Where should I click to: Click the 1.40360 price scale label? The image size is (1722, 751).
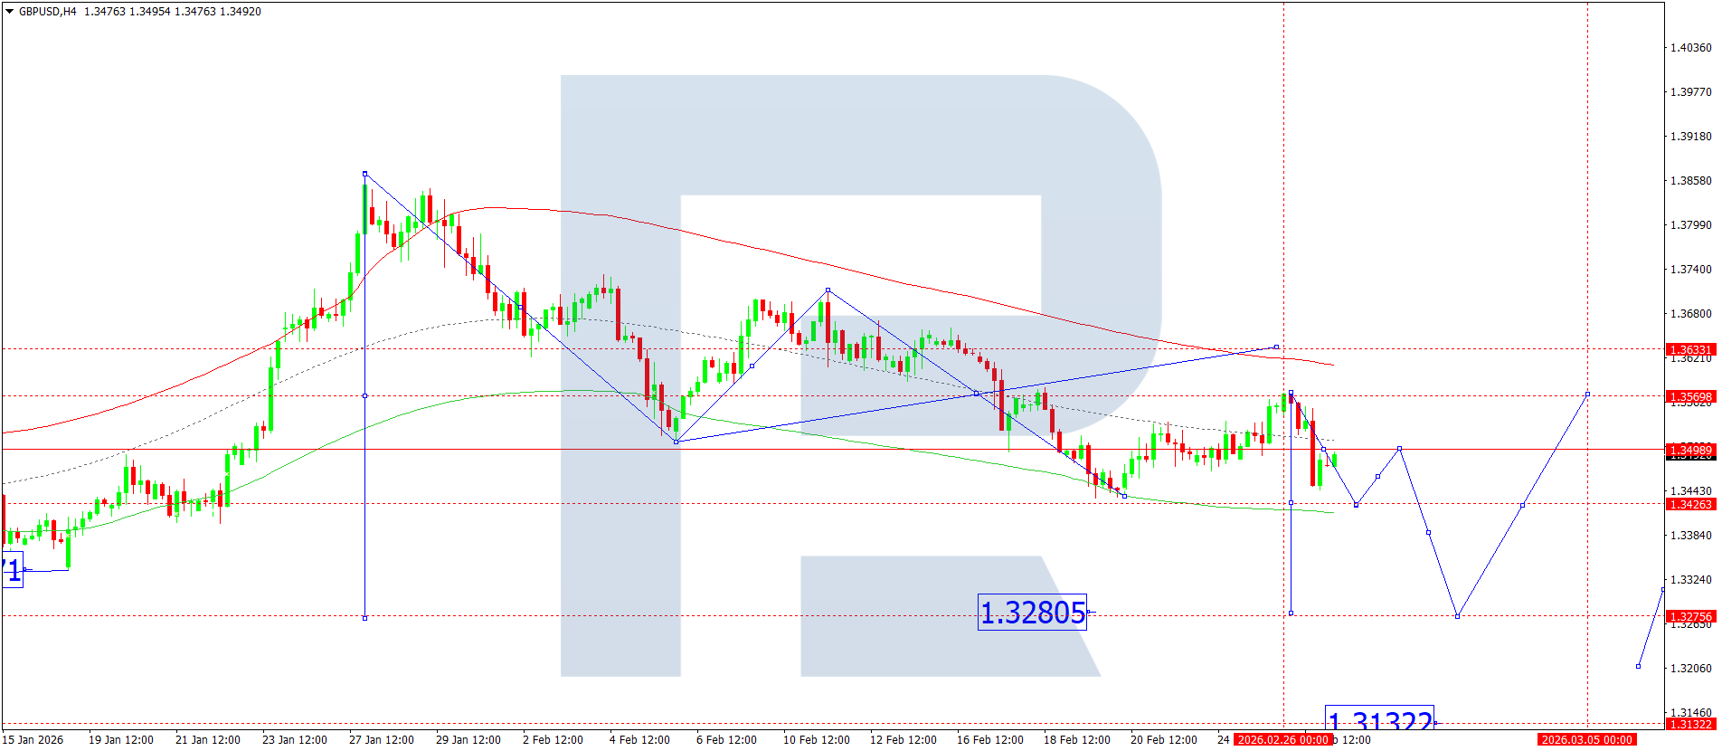1690,48
